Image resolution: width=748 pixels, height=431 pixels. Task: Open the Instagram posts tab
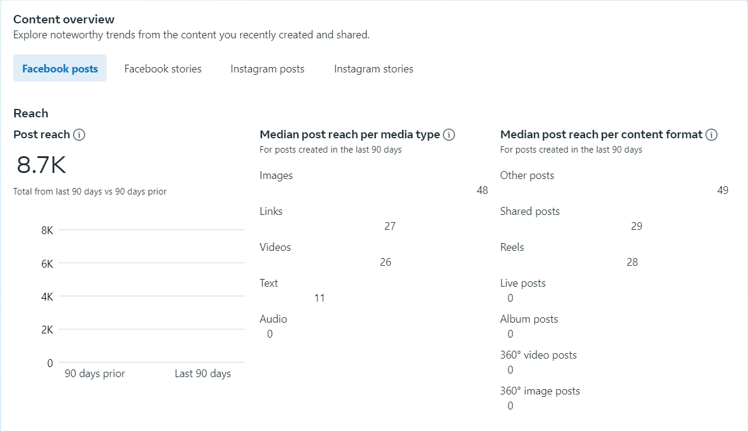(x=267, y=69)
